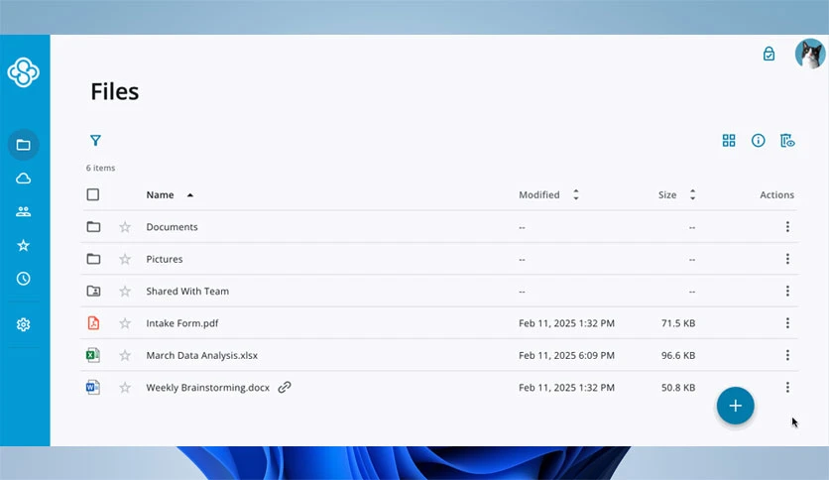The image size is (829, 480).
Task: Click the Files page heading
Action: coord(115,91)
